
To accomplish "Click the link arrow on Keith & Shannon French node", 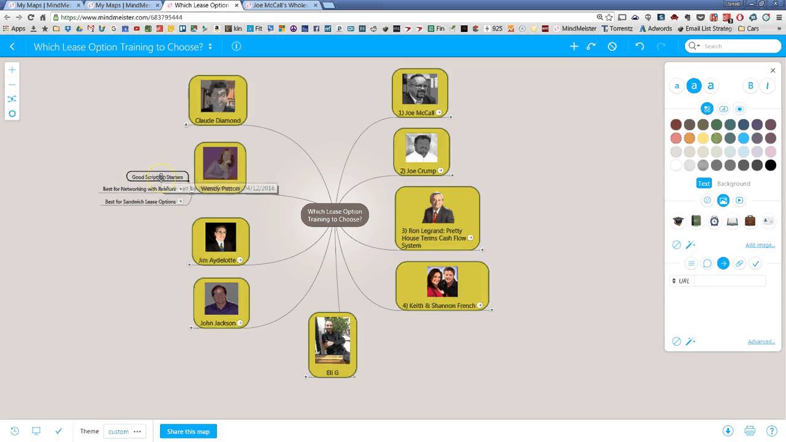I will point(480,305).
